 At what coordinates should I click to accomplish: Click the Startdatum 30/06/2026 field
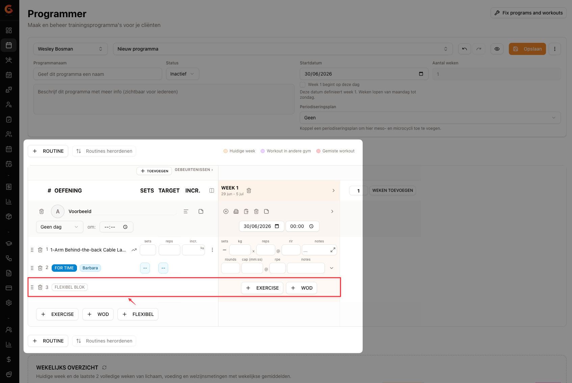click(364, 74)
